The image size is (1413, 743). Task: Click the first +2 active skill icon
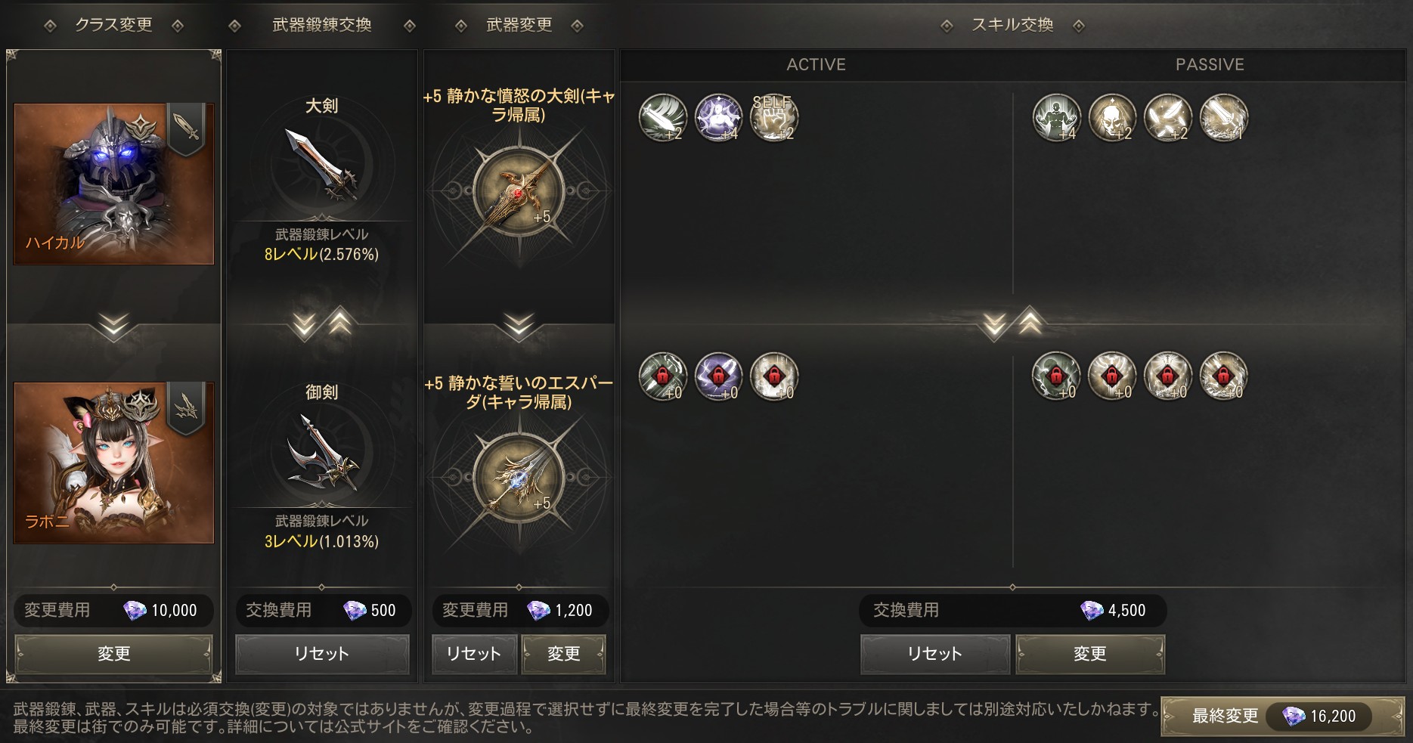click(x=663, y=118)
